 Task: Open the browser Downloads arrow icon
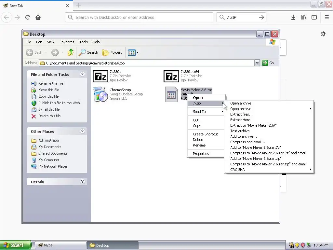tap(293, 17)
